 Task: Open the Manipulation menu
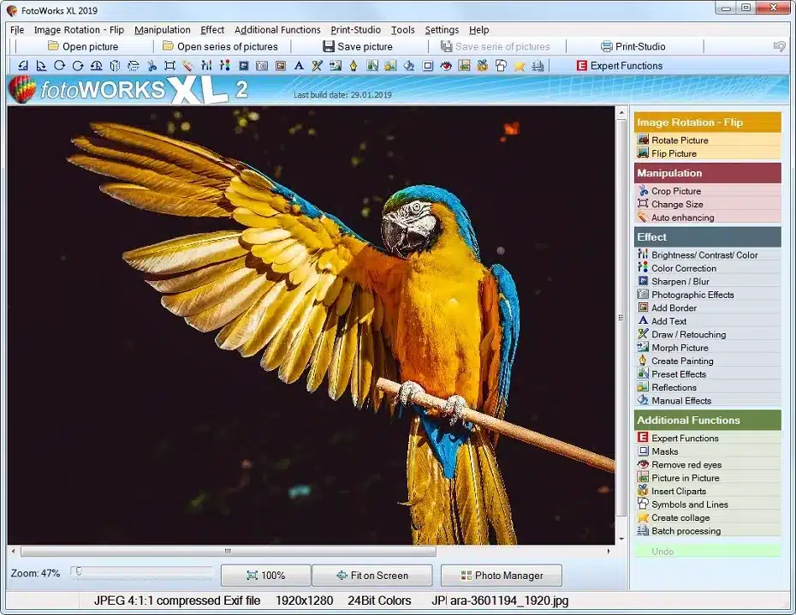click(163, 30)
